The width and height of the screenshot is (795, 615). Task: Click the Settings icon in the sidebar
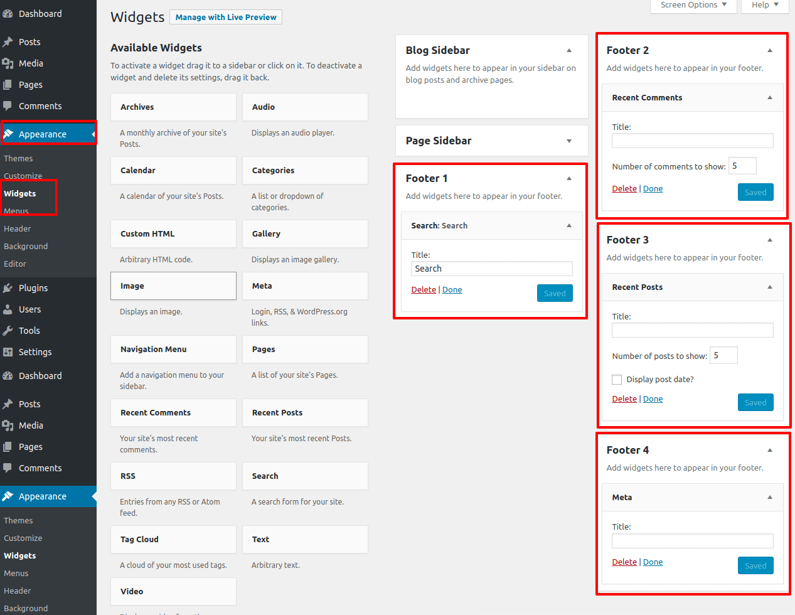pyautogui.click(x=9, y=351)
